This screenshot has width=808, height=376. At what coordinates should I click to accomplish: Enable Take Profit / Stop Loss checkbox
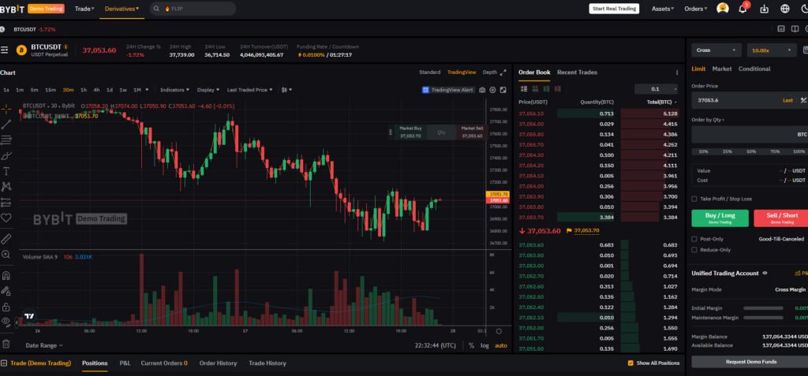(694, 199)
